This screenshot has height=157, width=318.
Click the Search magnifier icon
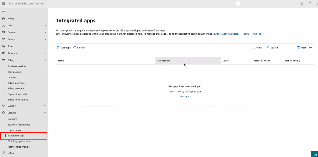(268, 48)
